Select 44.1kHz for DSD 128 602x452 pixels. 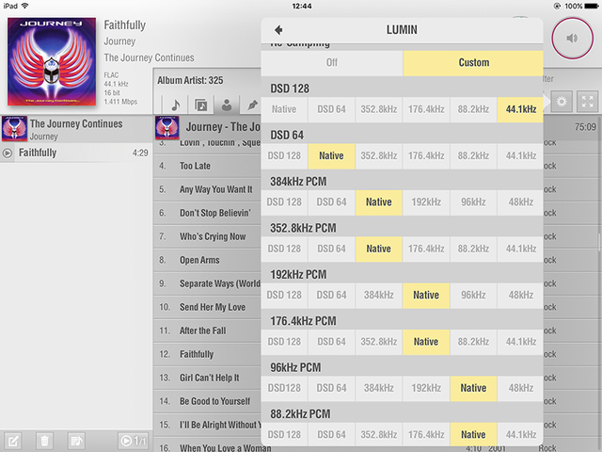click(520, 109)
